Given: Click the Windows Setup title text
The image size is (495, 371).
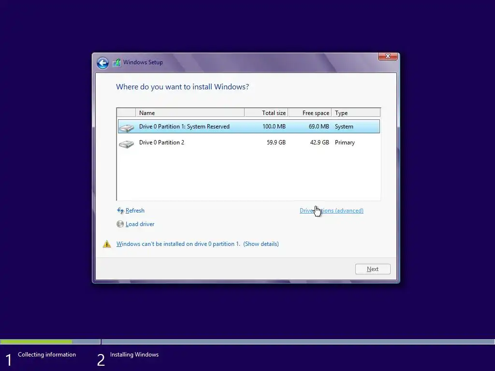Looking at the screenshot, I should pos(143,62).
